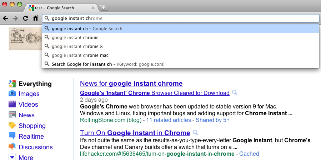Reload the page with the refresh icon

pos(25,18)
